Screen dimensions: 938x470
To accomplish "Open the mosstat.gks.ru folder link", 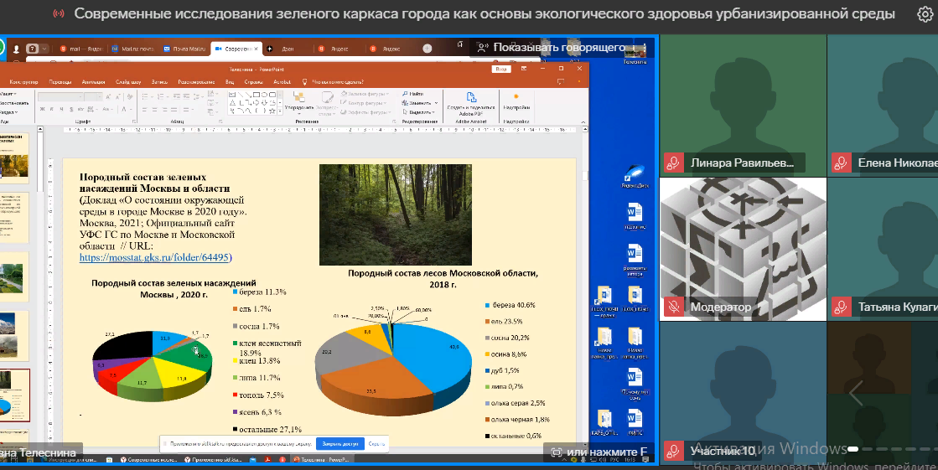I will (155, 258).
